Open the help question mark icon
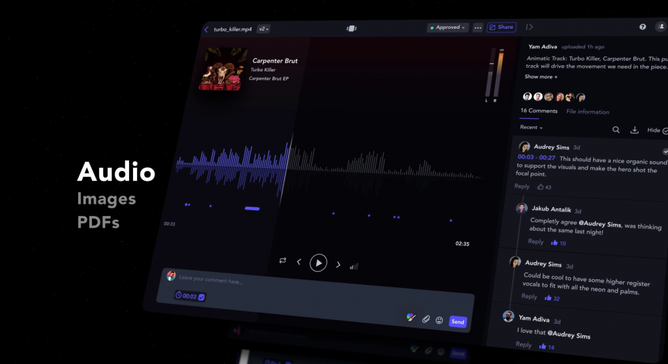The height and width of the screenshot is (364, 668). [643, 27]
